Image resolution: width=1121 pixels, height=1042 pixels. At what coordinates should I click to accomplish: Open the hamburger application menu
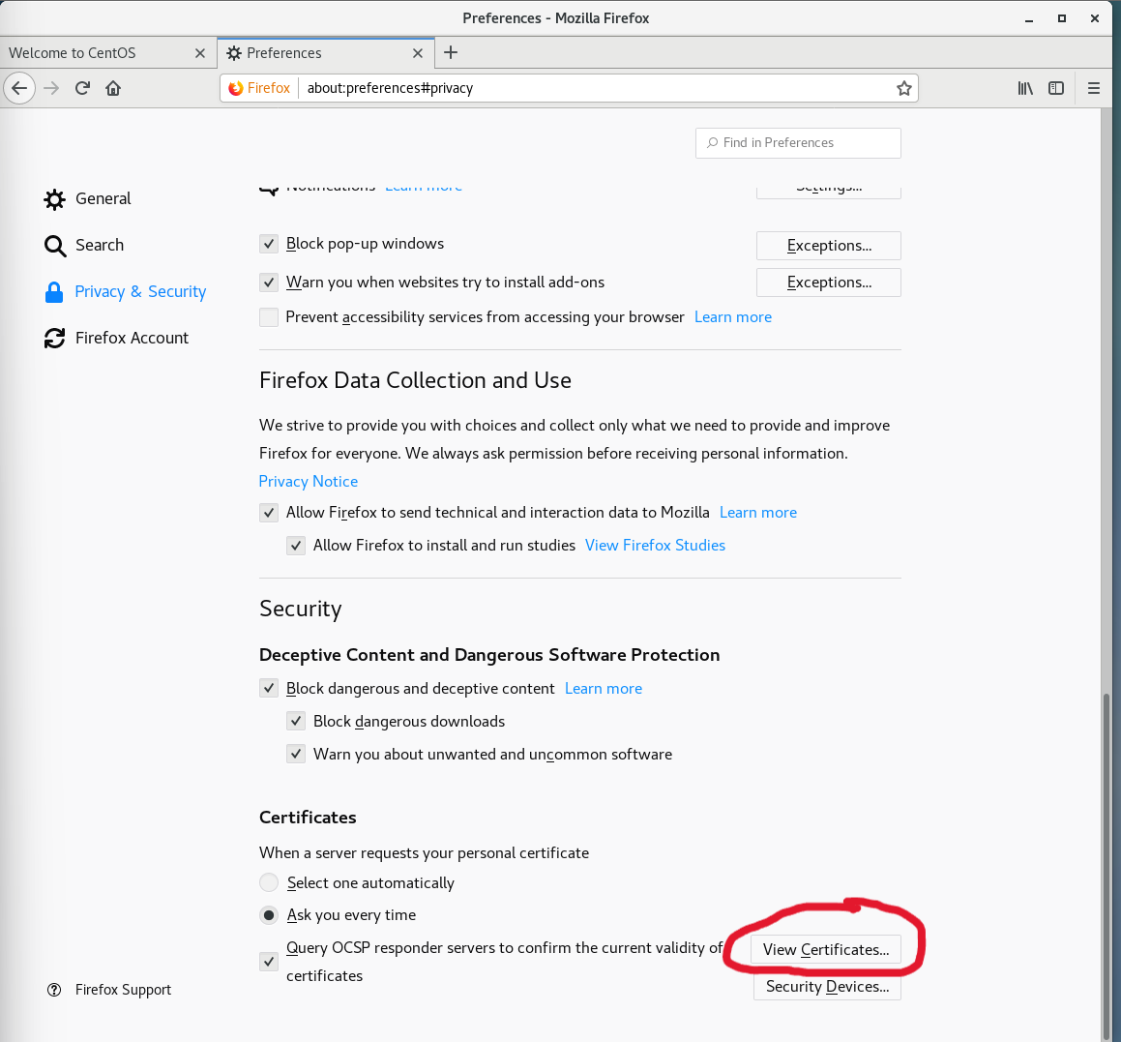point(1093,88)
